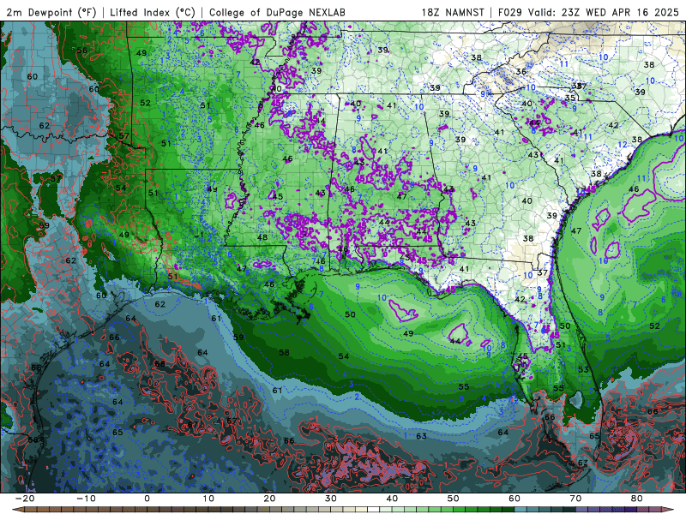The width and height of the screenshot is (686, 514).
Task: Click the '53' dewpoint value in south Florida
Action: point(583,370)
